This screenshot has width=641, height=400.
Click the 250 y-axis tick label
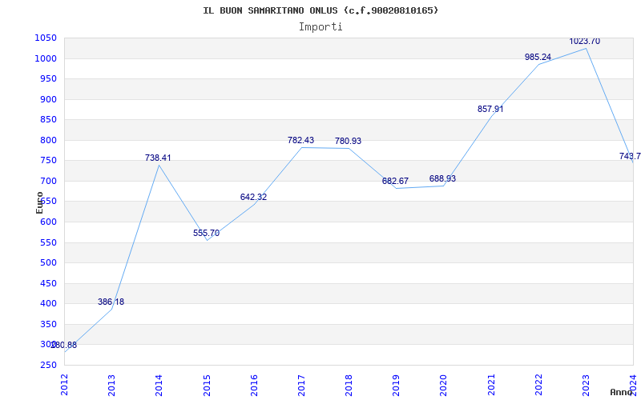(48, 365)
